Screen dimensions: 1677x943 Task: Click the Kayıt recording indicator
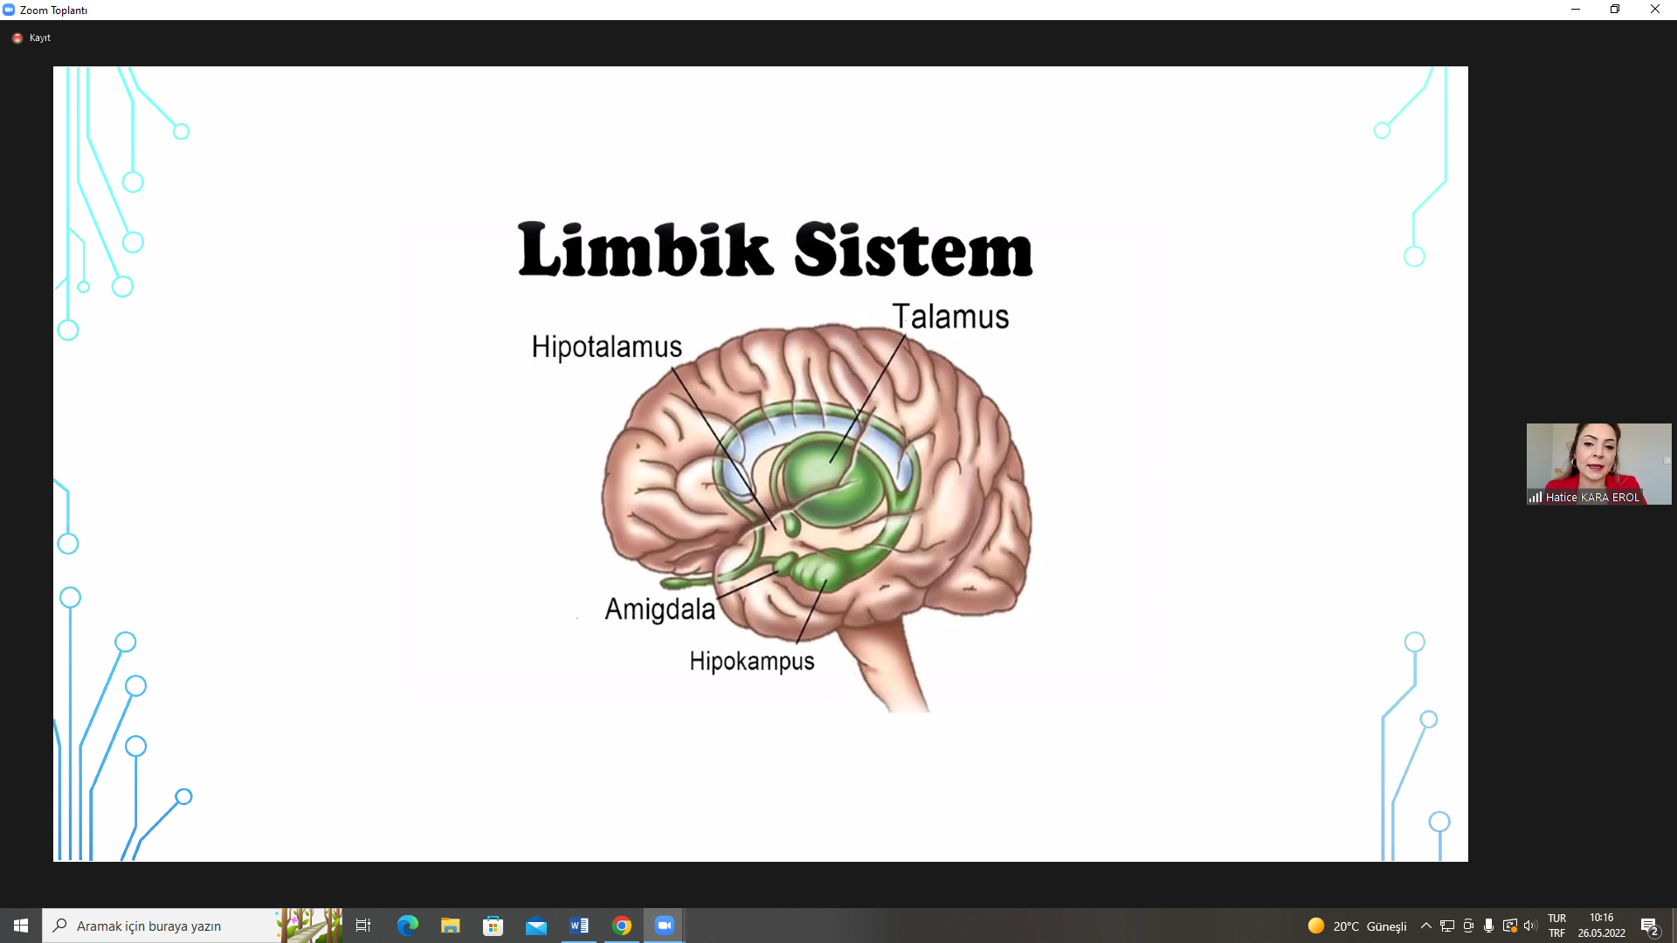31,38
